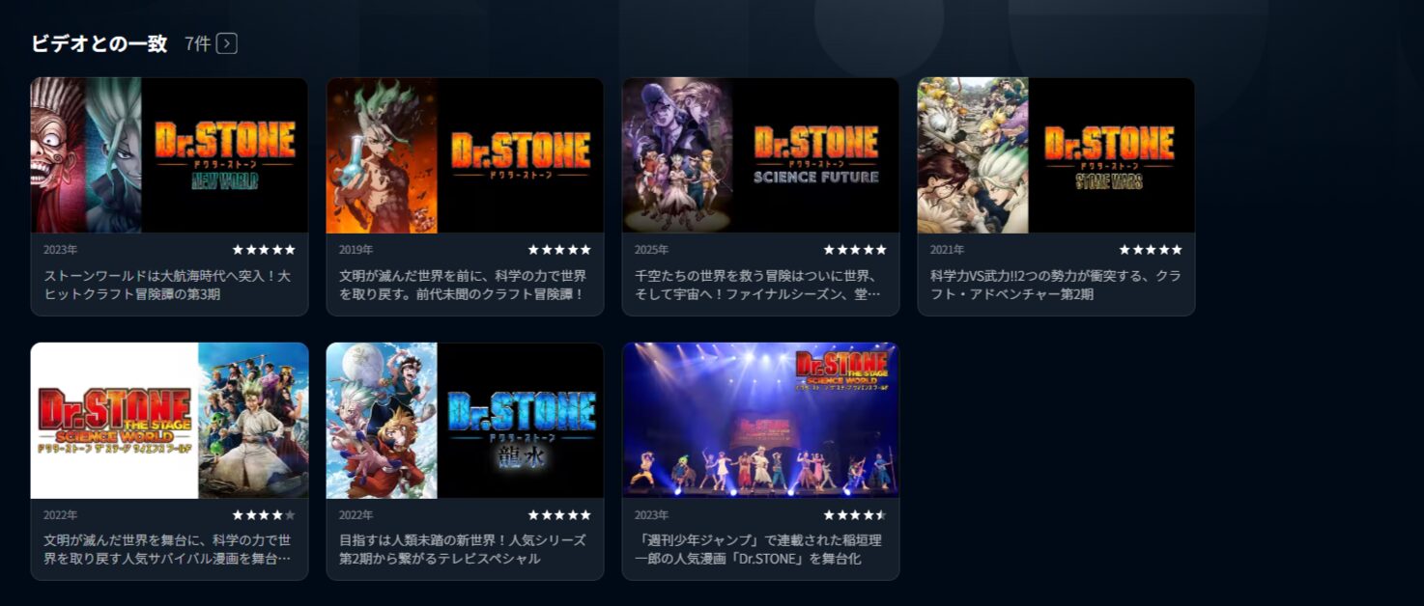Click the 7件 result count label
This screenshot has height=606, width=1424.
click(x=197, y=43)
